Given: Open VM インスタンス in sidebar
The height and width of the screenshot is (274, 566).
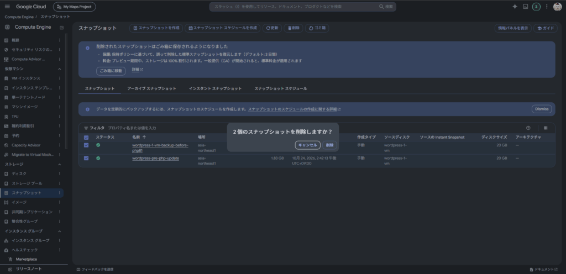Looking at the screenshot, I should click(26, 78).
